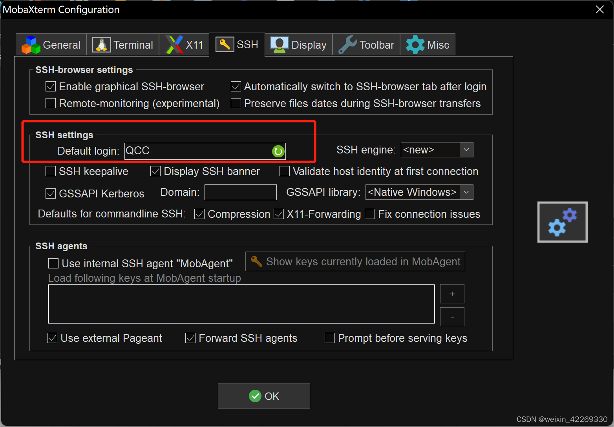Image resolution: width=614 pixels, height=427 pixels.
Task: Click Show keys currently loaded in MobAgent
Action: [x=355, y=261]
